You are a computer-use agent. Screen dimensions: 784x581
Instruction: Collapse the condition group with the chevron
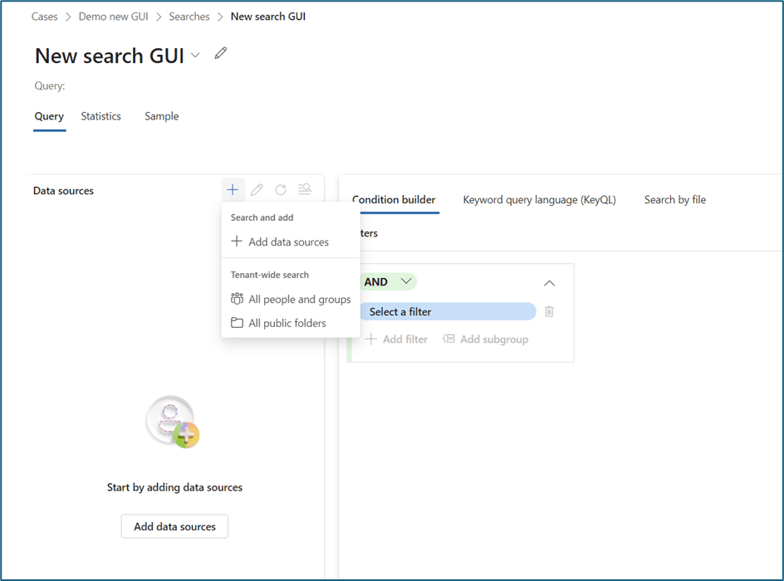[549, 283]
